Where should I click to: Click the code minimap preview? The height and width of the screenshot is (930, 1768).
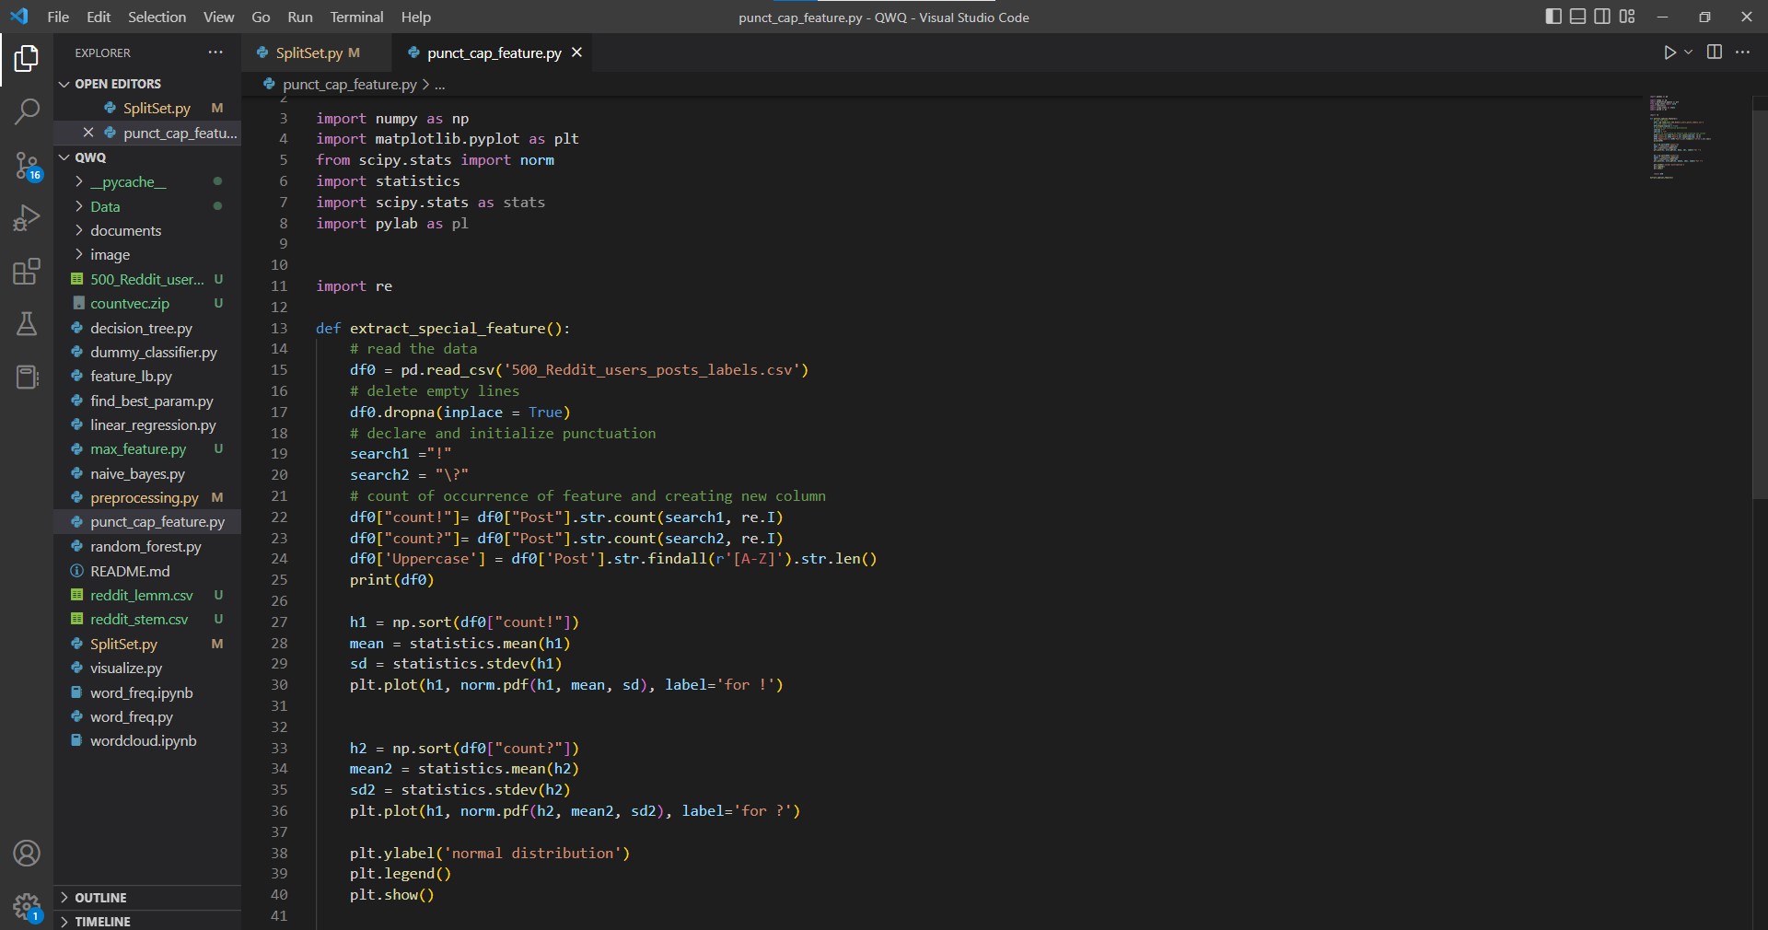(x=1680, y=136)
